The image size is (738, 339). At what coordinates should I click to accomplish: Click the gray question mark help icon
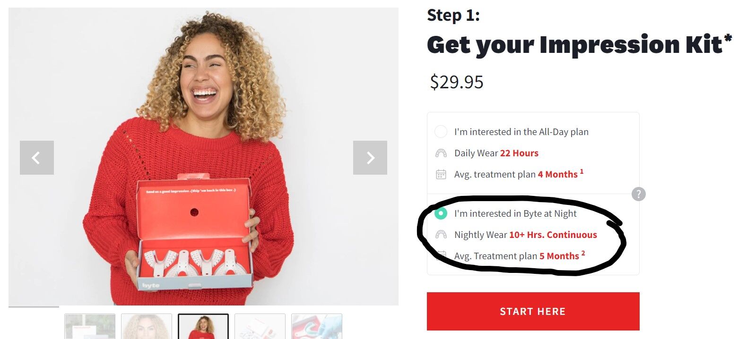pyautogui.click(x=638, y=194)
